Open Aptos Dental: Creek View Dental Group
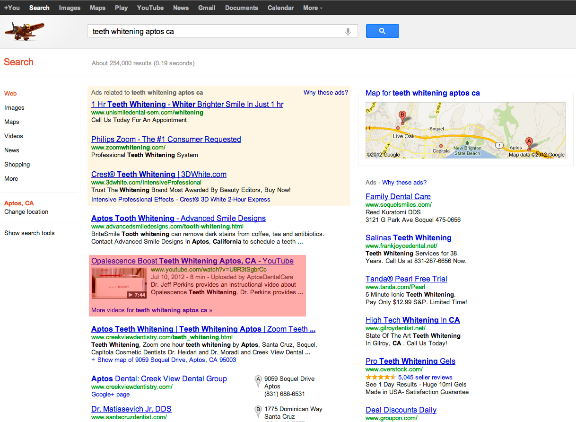The width and height of the screenshot is (576, 422). 159,378
